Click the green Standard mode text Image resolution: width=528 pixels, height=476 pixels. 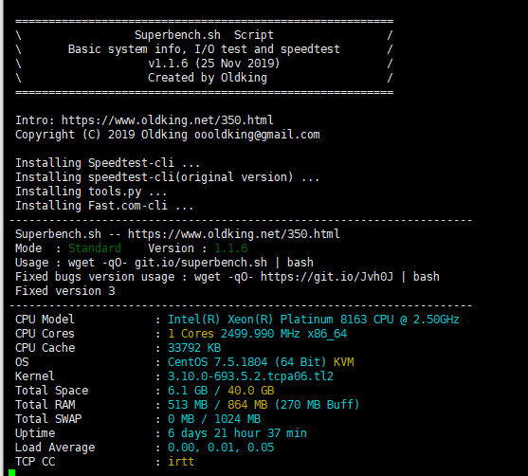click(95, 248)
